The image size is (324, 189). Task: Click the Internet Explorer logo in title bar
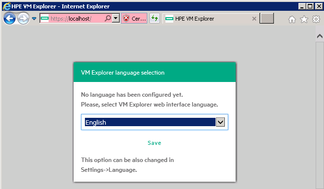(x=6, y=6)
